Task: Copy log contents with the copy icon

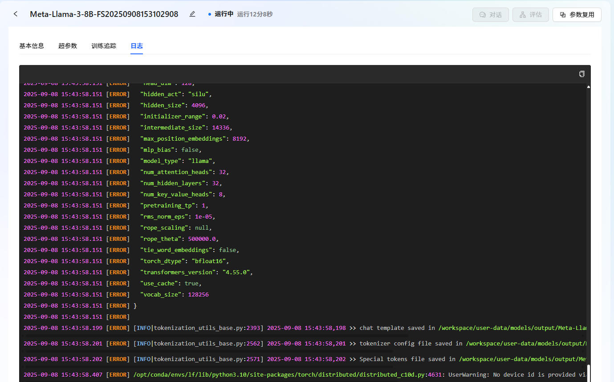Action: click(581, 74)
